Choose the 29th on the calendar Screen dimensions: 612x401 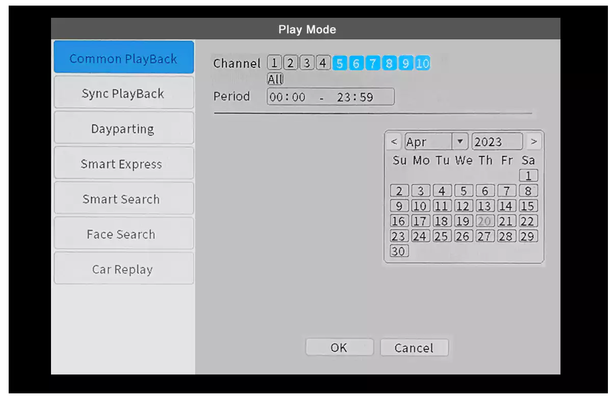coord(528,236)
